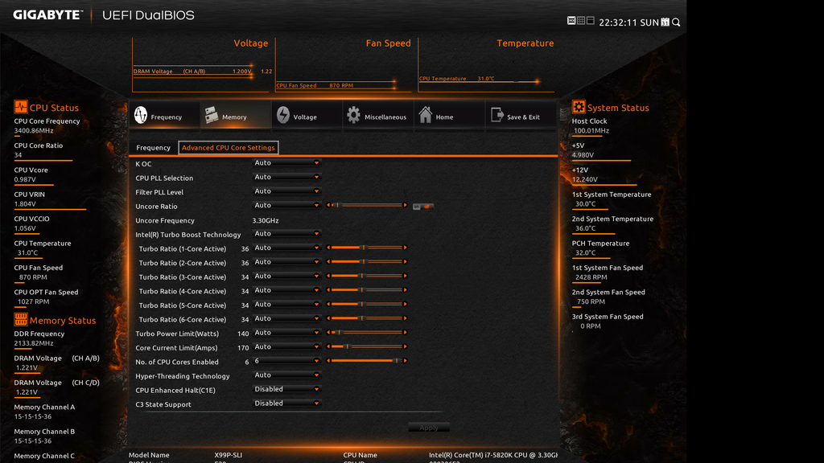Select the grid layout view icon
This screenshot has width=824, height=463.
click(581, 20)
